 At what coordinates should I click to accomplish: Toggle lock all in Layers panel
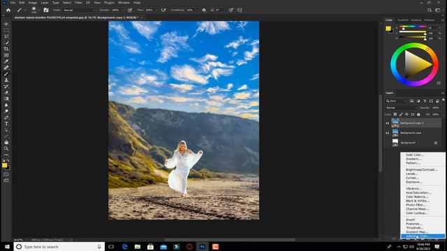click(x=418, y=114)
